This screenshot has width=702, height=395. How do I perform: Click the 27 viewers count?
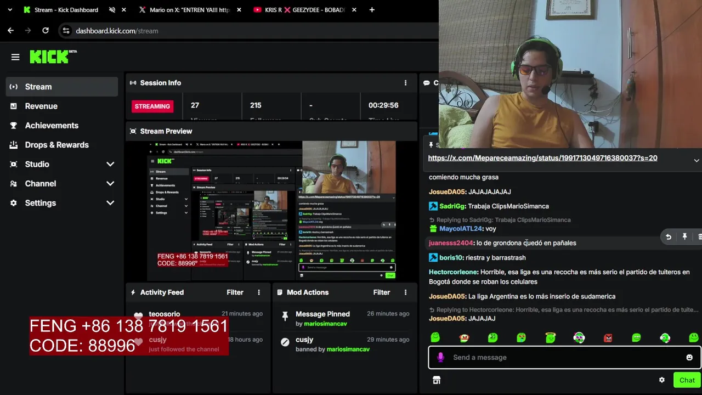pos(195,105)
